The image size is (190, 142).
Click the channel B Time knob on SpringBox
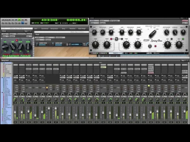(126, 45)
